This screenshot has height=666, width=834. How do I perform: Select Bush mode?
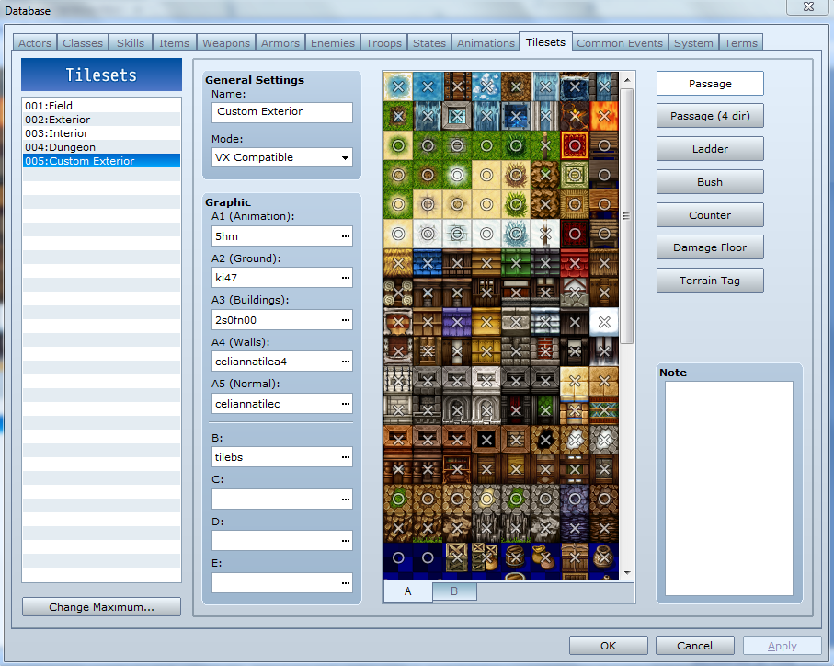(710, 182)
